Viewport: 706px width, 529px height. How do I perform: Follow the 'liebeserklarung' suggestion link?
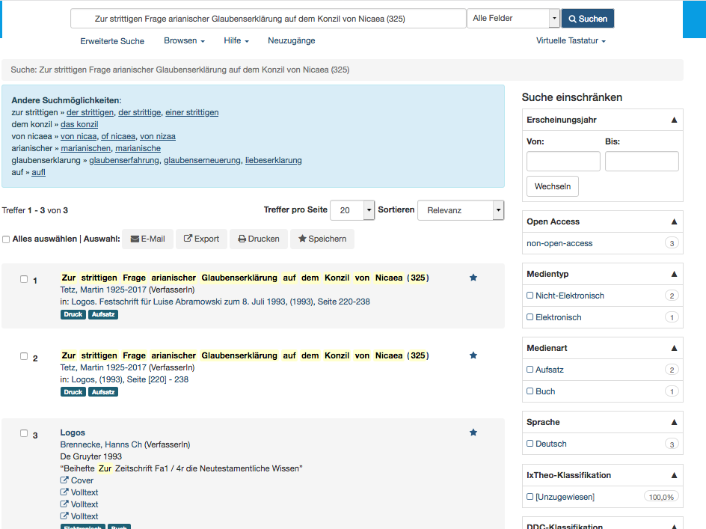pos(273,160)
